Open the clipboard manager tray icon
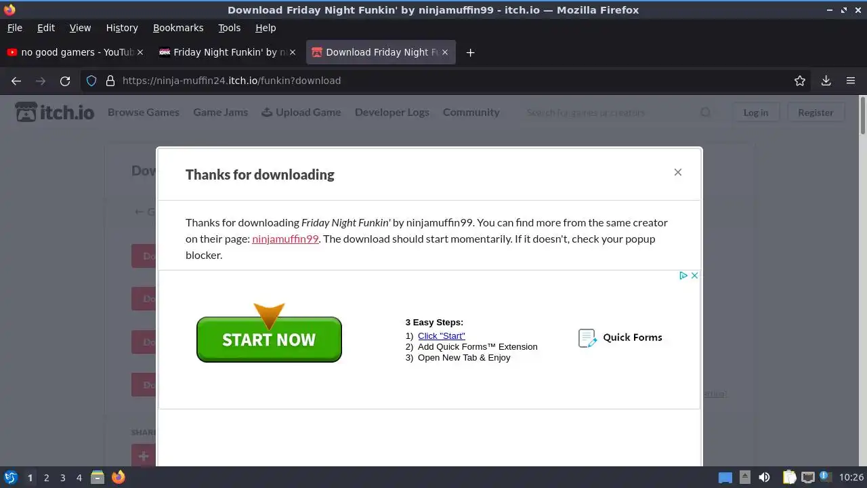Viewport: 867px width, 488px height. (788, 477)
